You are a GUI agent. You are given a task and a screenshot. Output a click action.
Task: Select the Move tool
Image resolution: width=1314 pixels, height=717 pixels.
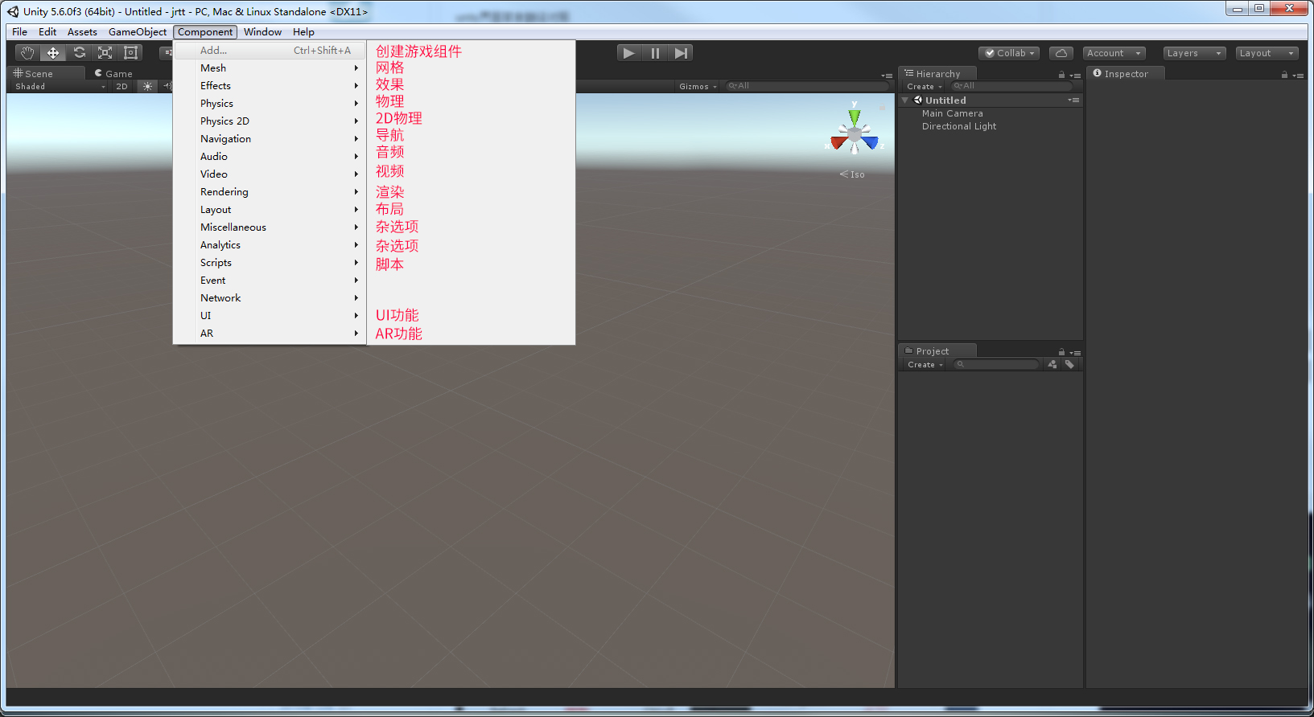(53, 53)
